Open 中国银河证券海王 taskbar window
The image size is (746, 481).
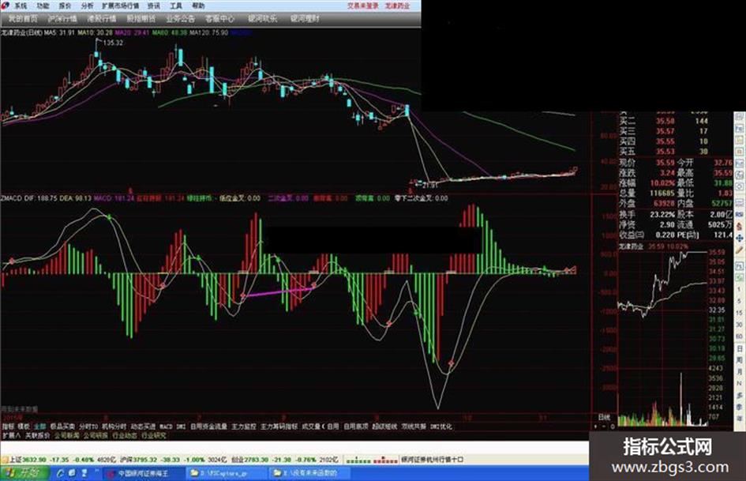142,473
